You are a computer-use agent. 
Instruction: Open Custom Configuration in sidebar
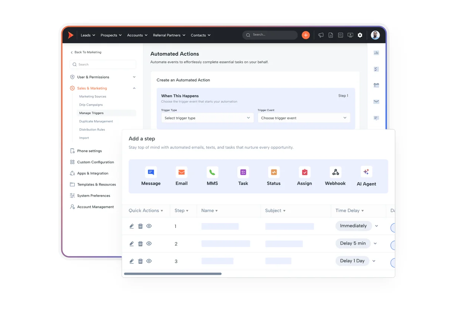point(92,162)
